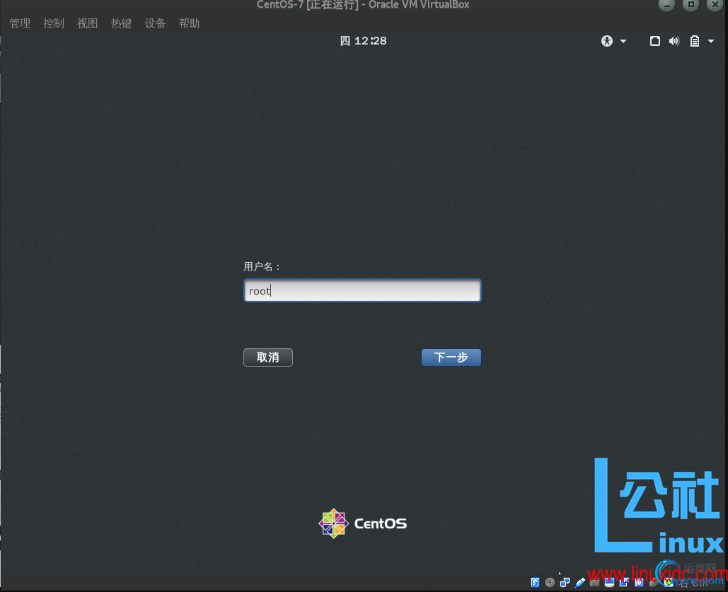Open the 设备 menu
Image resolution: width=728 pixels, height=592 pixels.
(x=155, y=23)
